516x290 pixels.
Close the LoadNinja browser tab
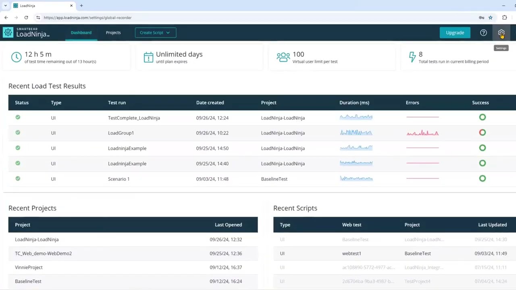[x=72, y=6]
